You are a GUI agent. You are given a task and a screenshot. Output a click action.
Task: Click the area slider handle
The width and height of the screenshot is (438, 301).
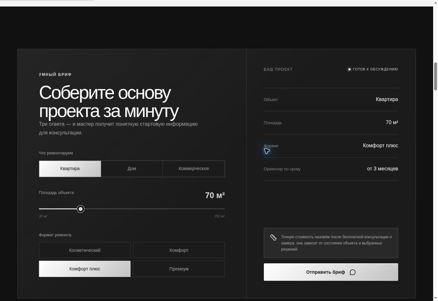[81, 209]
